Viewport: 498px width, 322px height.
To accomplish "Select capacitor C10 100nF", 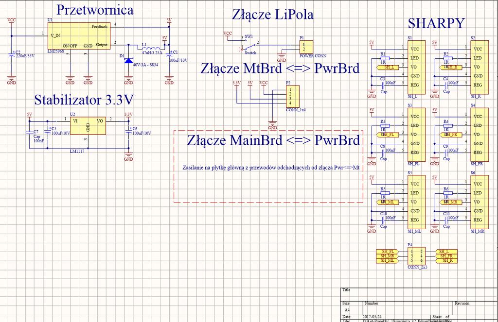I will (383, 220).
